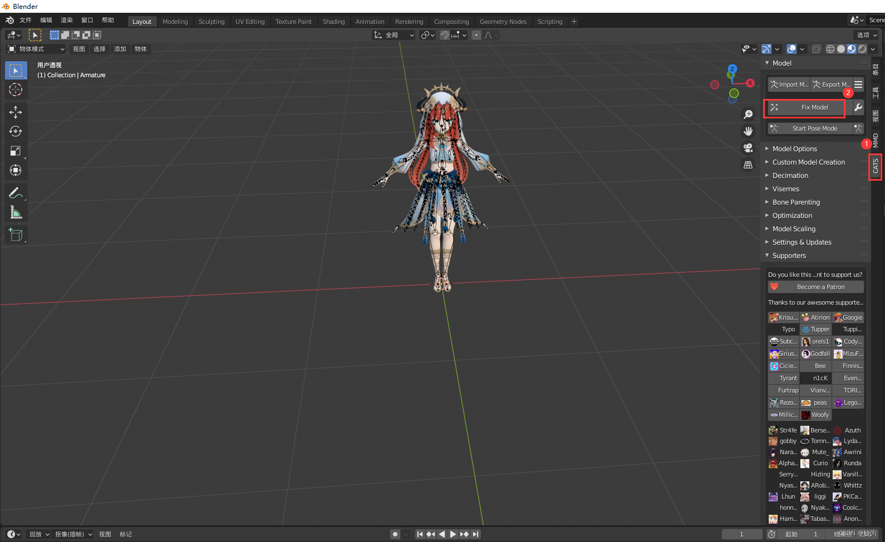
Task: Toggle proportional editing
Action: [476, 35]
